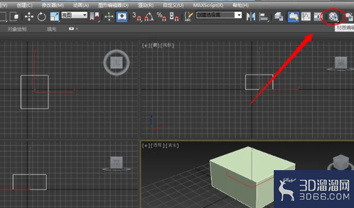The height and width of the screenshot is (208, 354).
Task: Toggle Keyboard Shortcut Override button
Action: click(122, 17)
